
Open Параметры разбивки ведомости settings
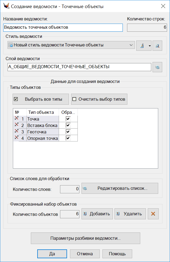tap(86, 238)
